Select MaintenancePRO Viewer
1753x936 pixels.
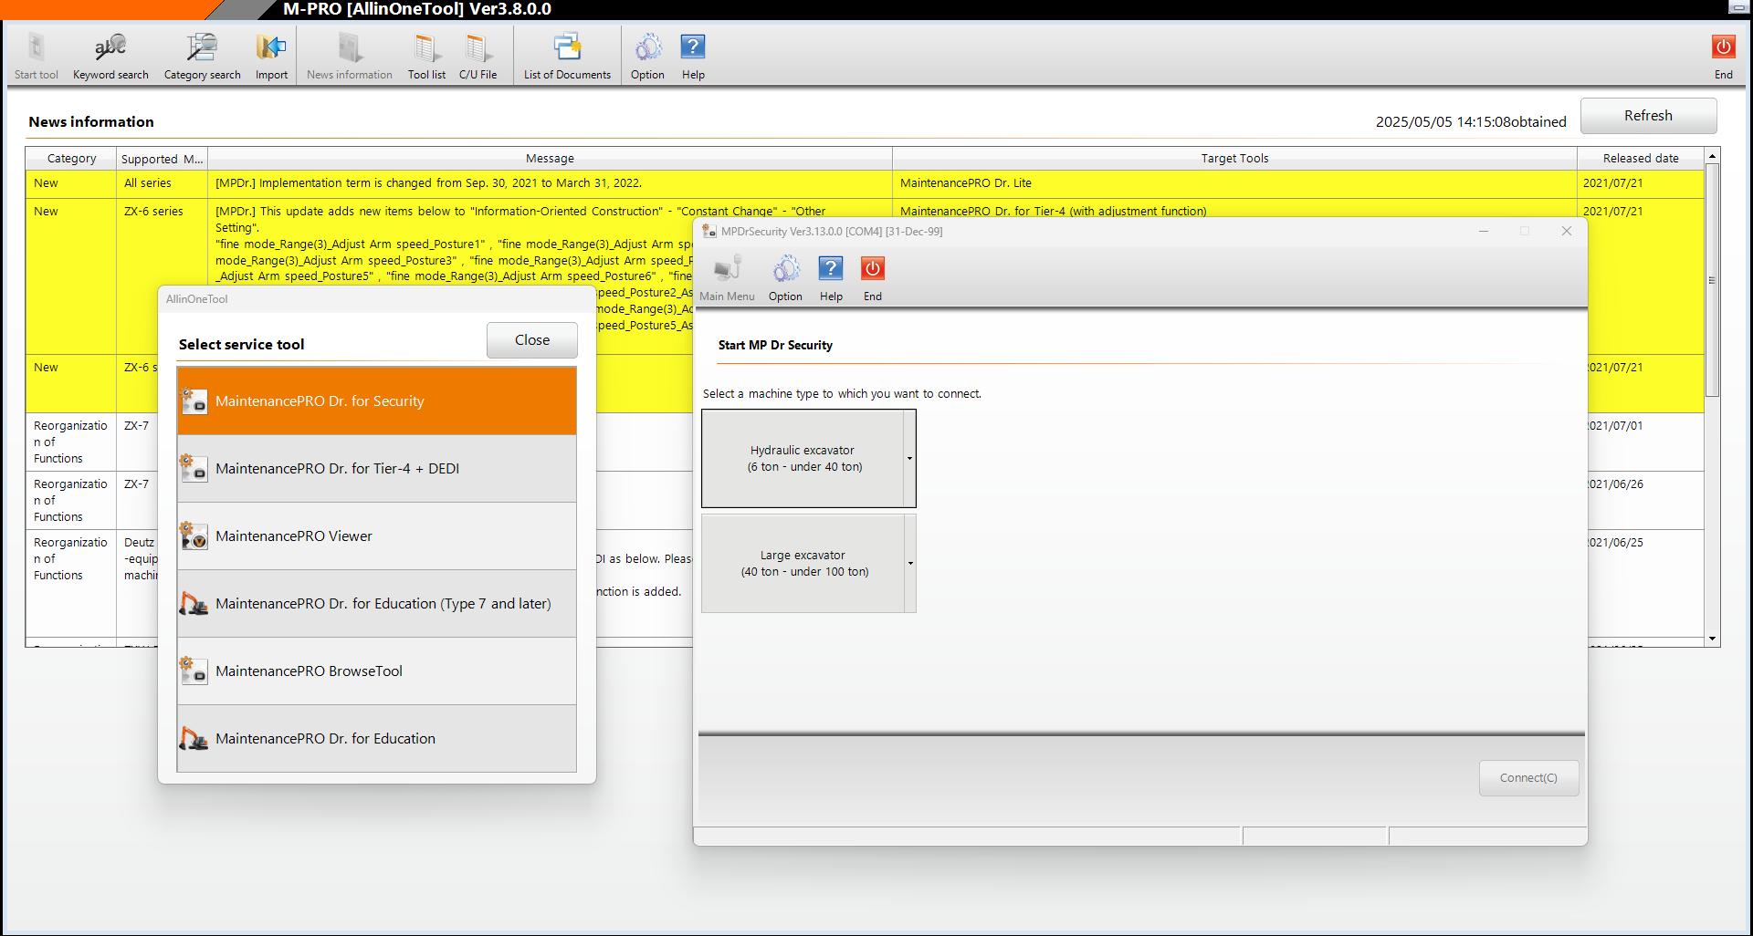tap(376, 536)
